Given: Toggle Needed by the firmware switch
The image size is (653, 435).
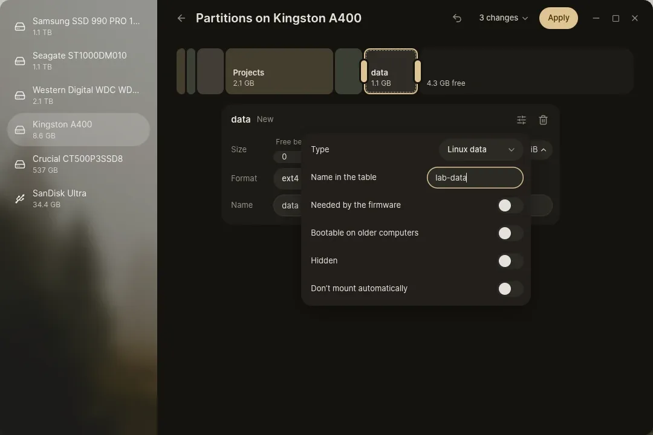Looking at the screenshot, I should pos(510,205).
